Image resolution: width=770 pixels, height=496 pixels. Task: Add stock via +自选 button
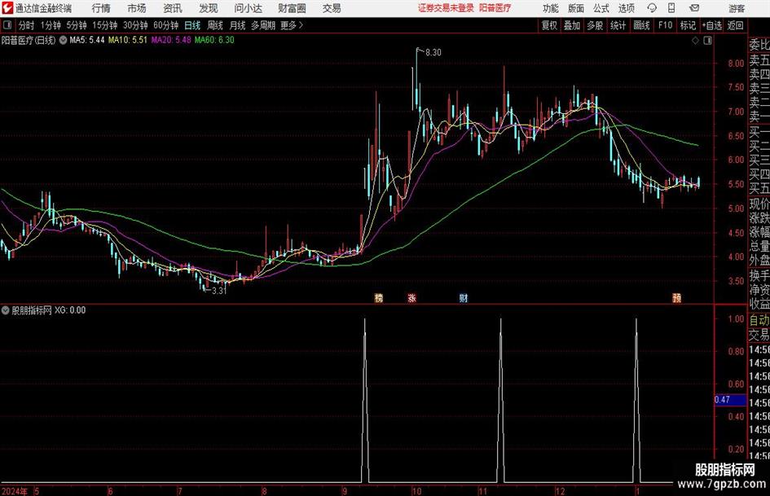click(x=712, y=25)
